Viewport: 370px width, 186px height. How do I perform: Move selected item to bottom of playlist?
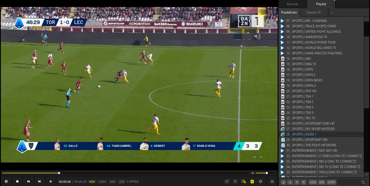point(304,182)
